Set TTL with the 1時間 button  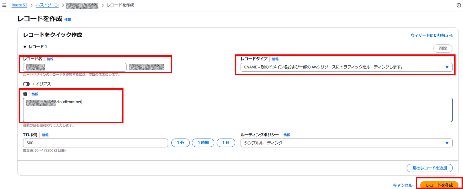203,143
